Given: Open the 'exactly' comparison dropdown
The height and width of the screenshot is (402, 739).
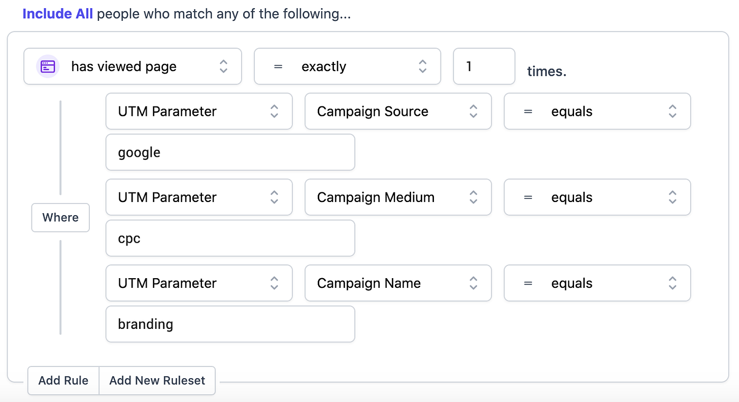Looking at the screenshot, I should [347, 66].
